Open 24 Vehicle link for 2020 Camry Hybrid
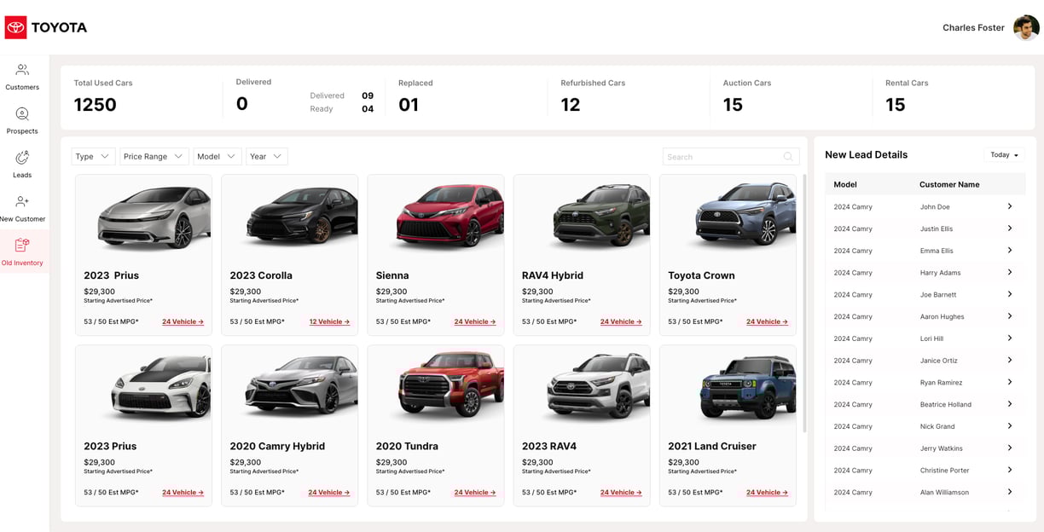Image resolution: width=1044 pixels, height=532 pixels. (329, 493)
